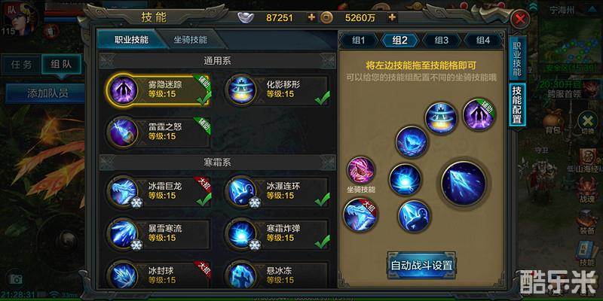Select the 雷霆之怒 skill icon
The height and width of the screenshot is (301, 603).
[x=122, y=132]
